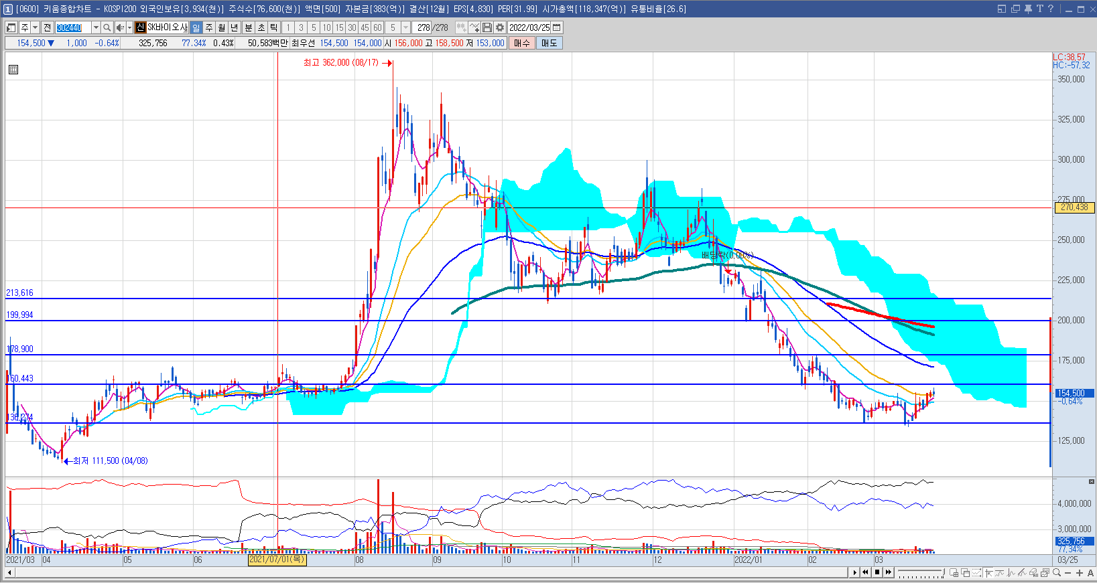Click the T font icon in title bar
This screenshot has width=1097, height=583.
tap(1039, 9)
